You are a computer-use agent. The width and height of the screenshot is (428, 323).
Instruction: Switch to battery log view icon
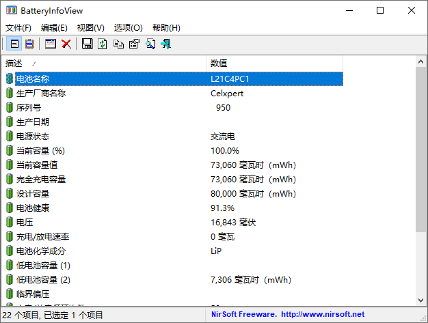29,44
